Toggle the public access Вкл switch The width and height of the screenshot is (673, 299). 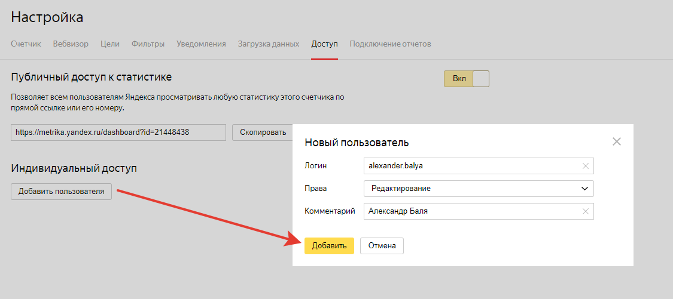click(466, 79)
